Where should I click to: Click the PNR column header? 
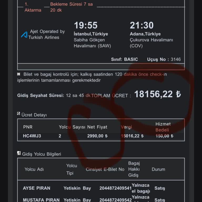28,127
